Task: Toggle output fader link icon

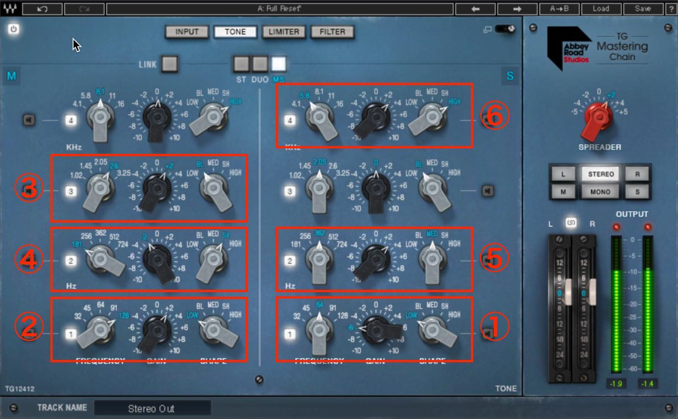Action: pyautogui.click(x=571, y=223)
